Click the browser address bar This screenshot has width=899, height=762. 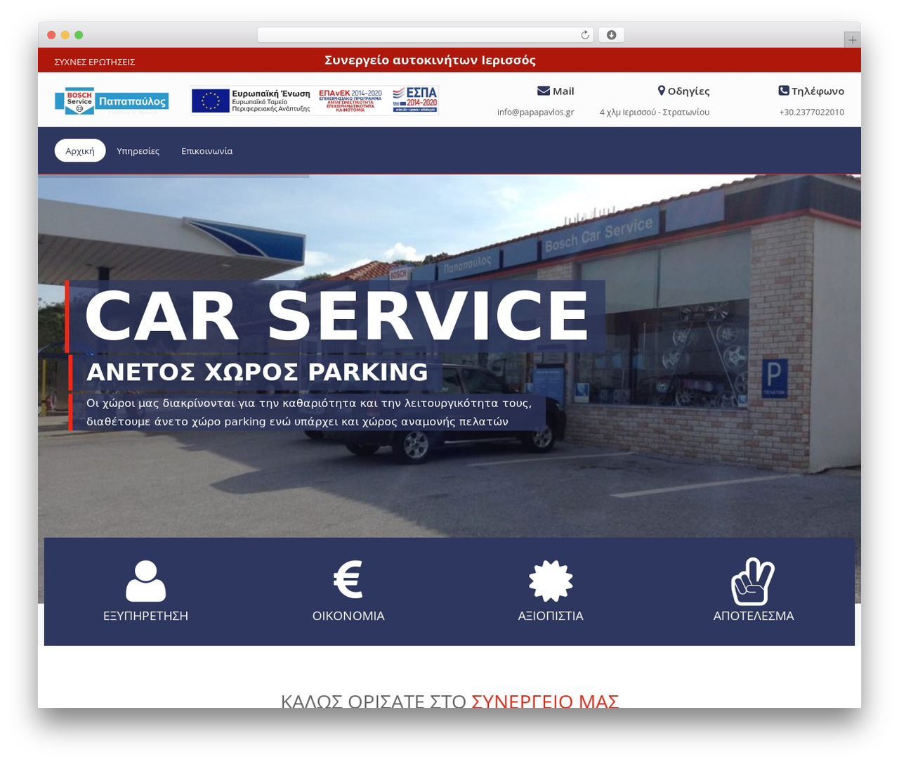[426, 35]
